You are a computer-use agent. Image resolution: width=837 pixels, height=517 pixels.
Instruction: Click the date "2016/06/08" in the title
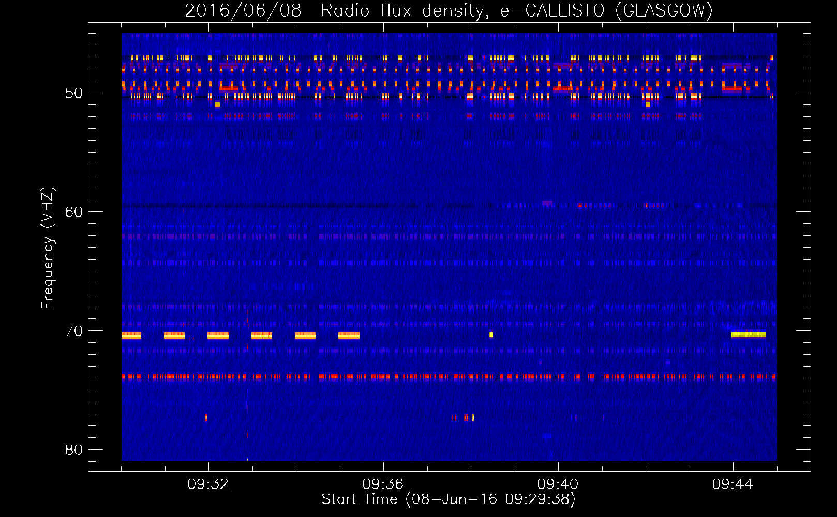click(243, 10)
